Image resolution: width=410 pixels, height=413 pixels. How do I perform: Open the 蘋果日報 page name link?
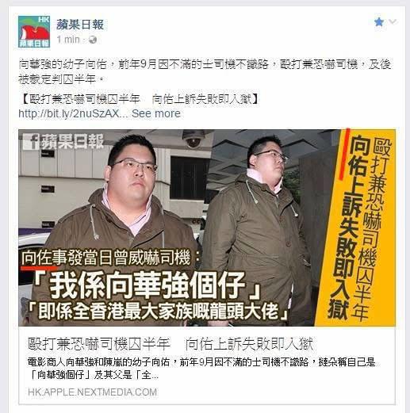80,25
